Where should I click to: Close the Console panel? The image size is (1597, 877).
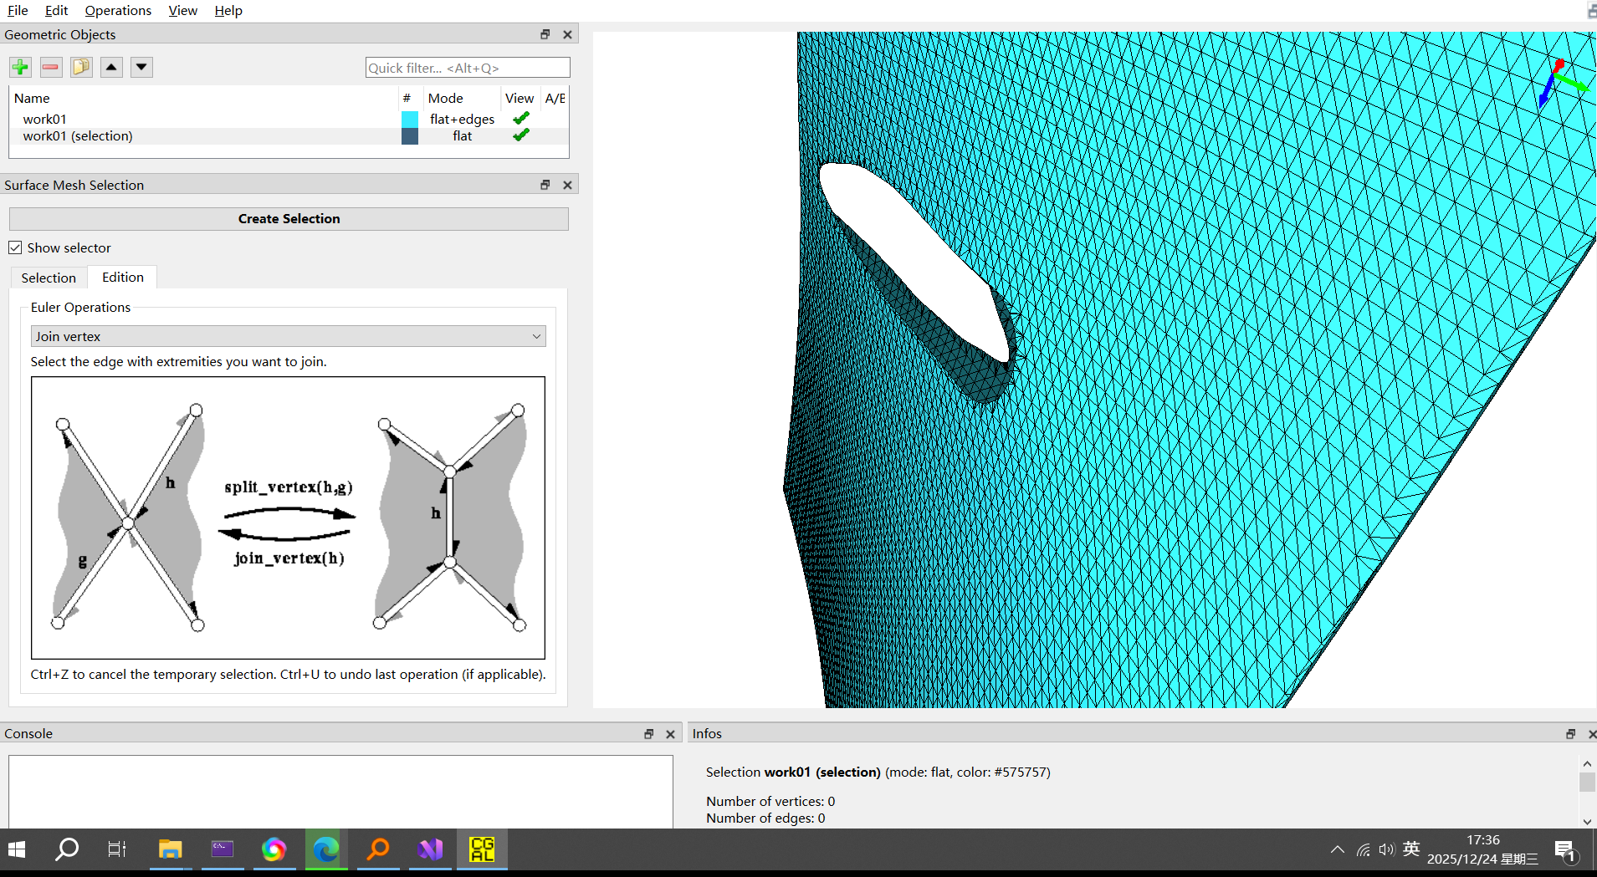(670, 734)
